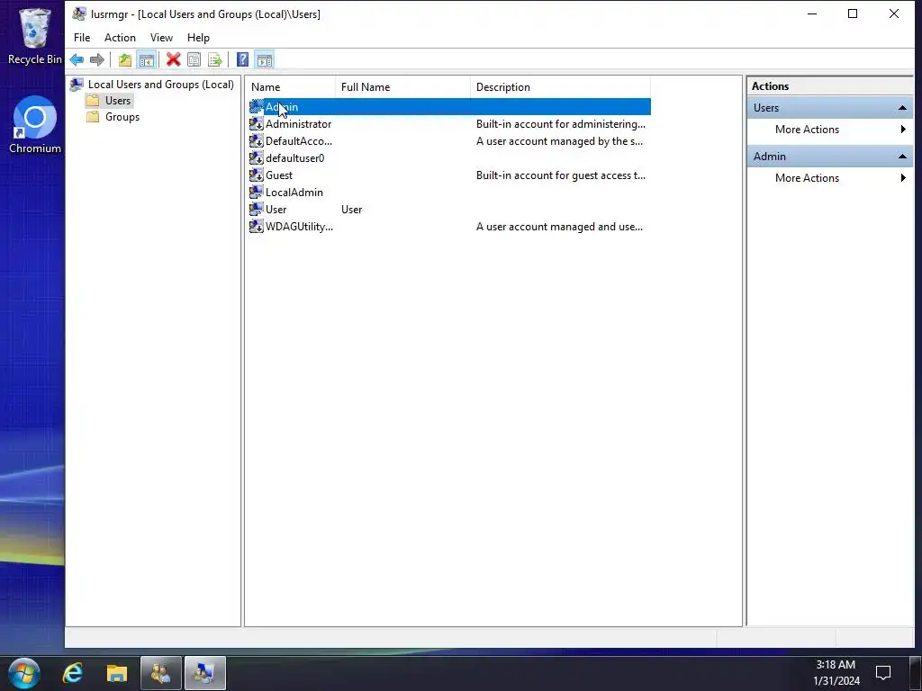
Task: Open the Help menu
Action: pos(198,38)
